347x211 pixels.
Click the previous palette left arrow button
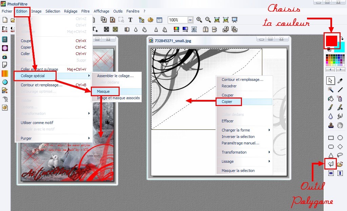[330, 69]
